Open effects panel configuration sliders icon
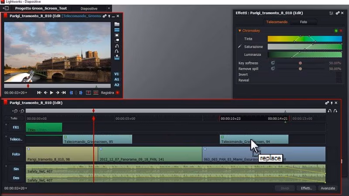This screenshot has width=349, height=196. (331, 13)
